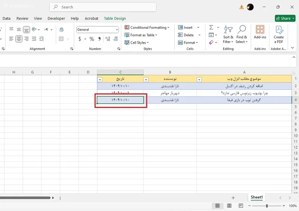Click the zoom slider handle
The width and height of the screenshot is (299, 211).
click(x=267, y=206)
